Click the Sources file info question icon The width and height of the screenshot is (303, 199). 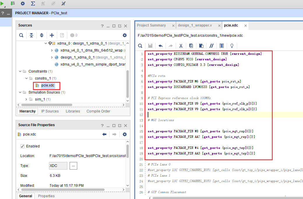(62, 35)
